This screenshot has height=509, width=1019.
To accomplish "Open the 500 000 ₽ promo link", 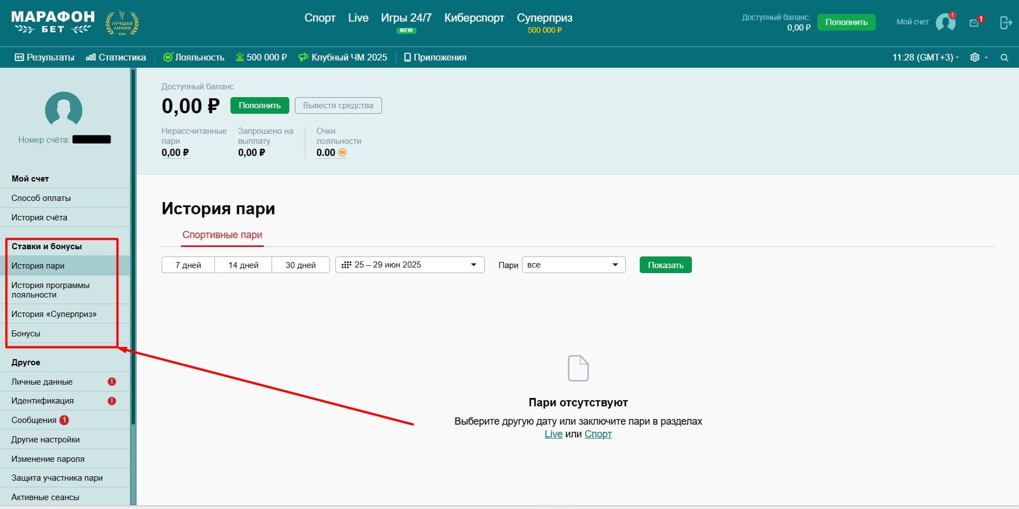I will [262, 57].
